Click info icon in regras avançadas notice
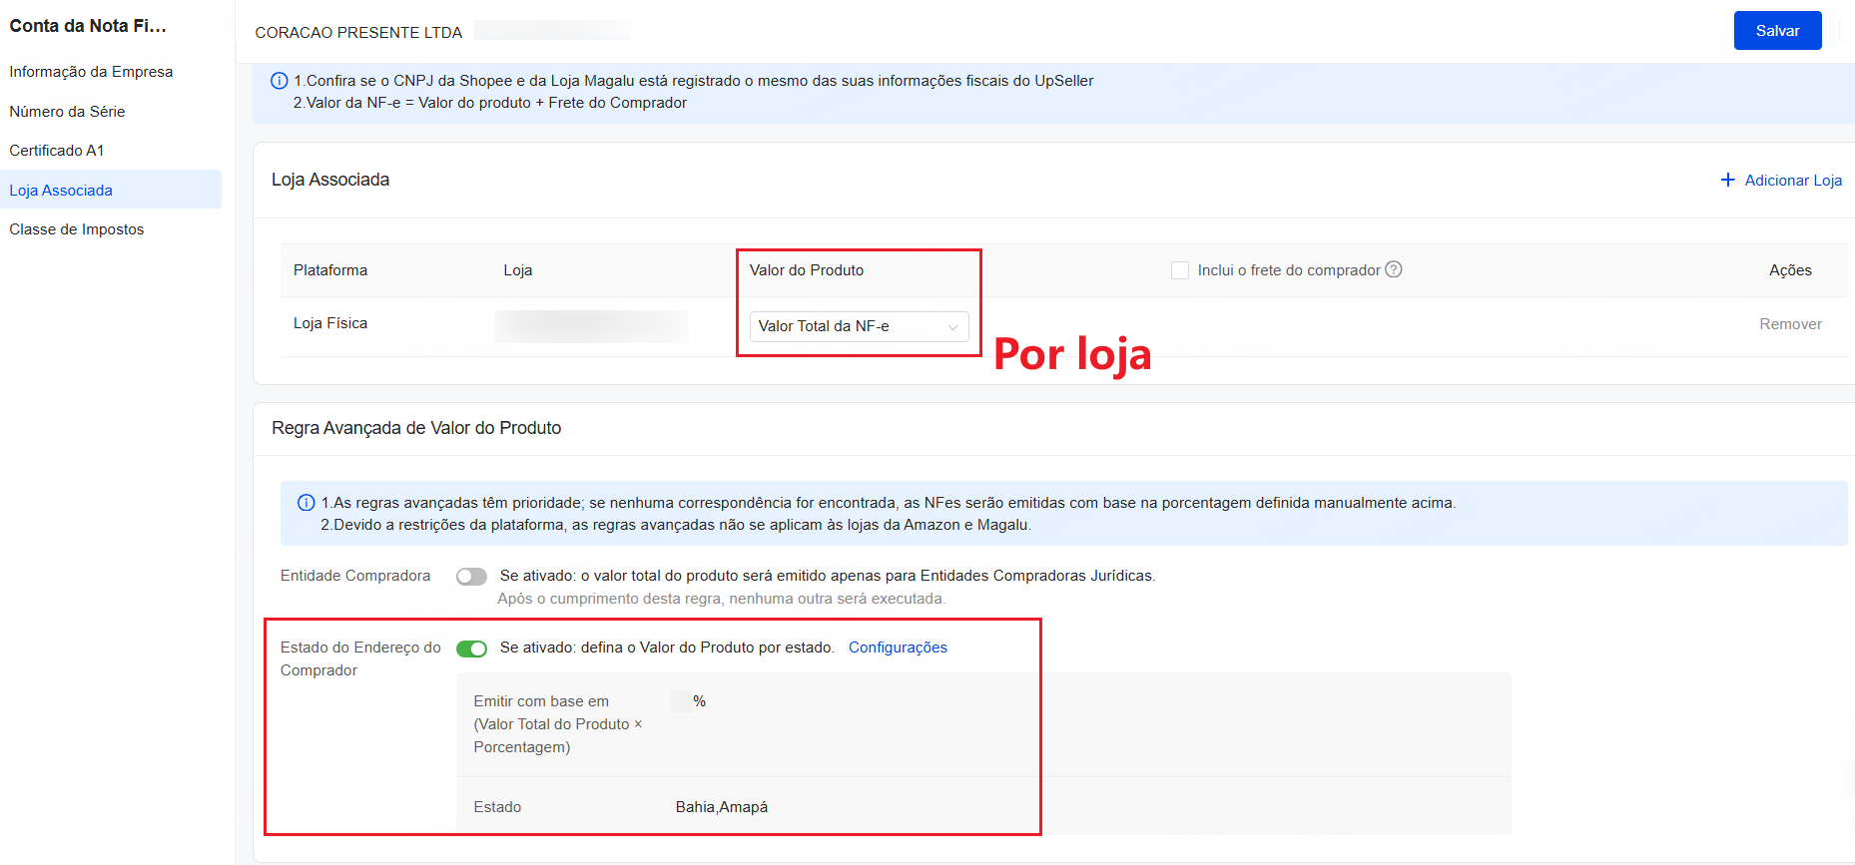Viewport: 1855px width, 865px height. 307,503
